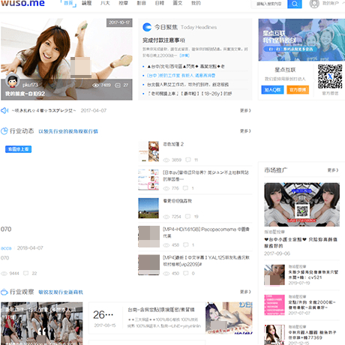This screenshot has height=345, width=345.
Task: Click the official QR code image
Action: click(330, 76)
